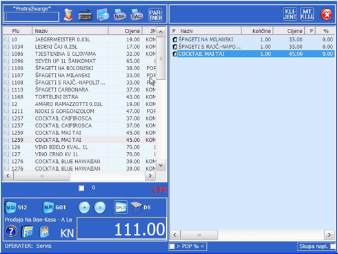Open the on-screen keyboard icon
The image size is (338, 254).
85,15
